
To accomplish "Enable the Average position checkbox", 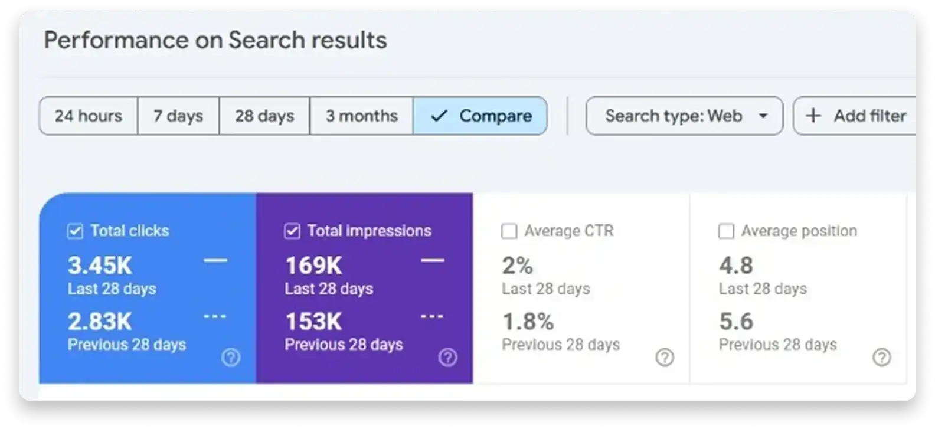I will [726, 231].
